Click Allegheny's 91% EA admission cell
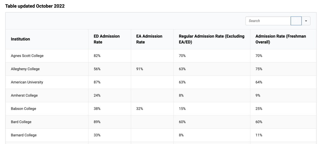The image size is (325, 144). [140, 69]
